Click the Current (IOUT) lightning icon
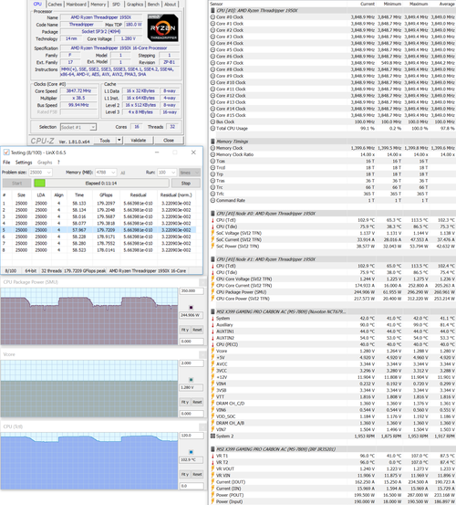 [212, 482]
